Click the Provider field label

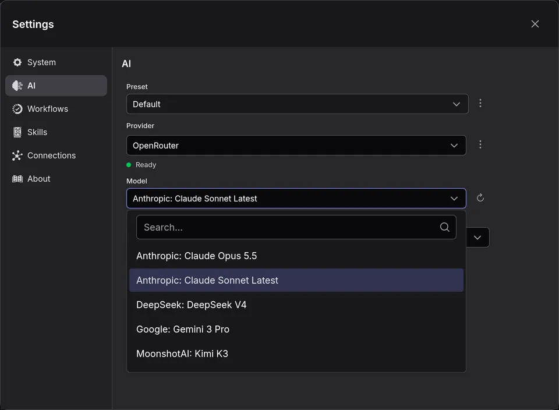pos(140,125)
